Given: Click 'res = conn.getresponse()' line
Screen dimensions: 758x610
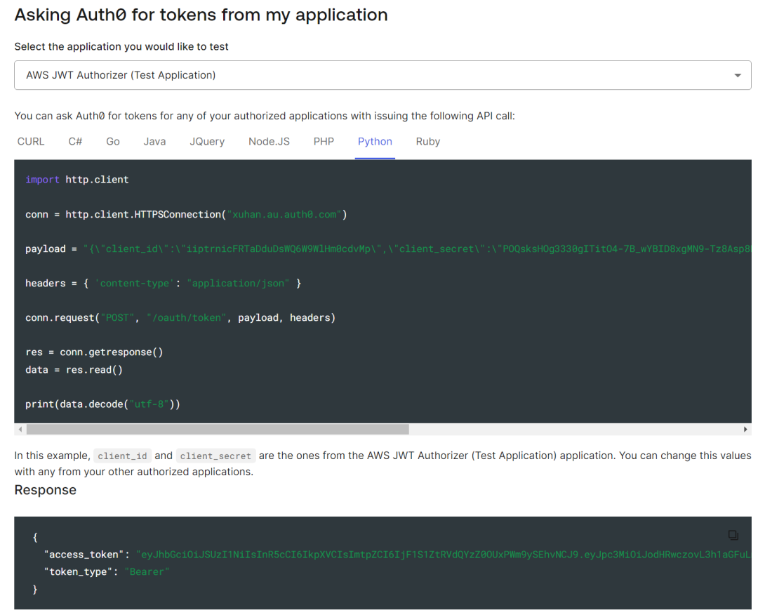Looking at the screenshot, I should click(x=94, y=352).
